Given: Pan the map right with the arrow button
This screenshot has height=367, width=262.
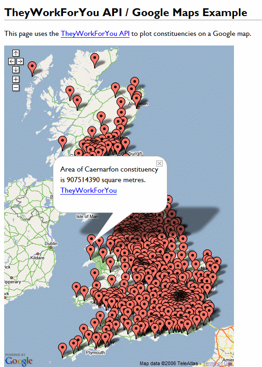Looking at the screenshot, I should point(20,61).
